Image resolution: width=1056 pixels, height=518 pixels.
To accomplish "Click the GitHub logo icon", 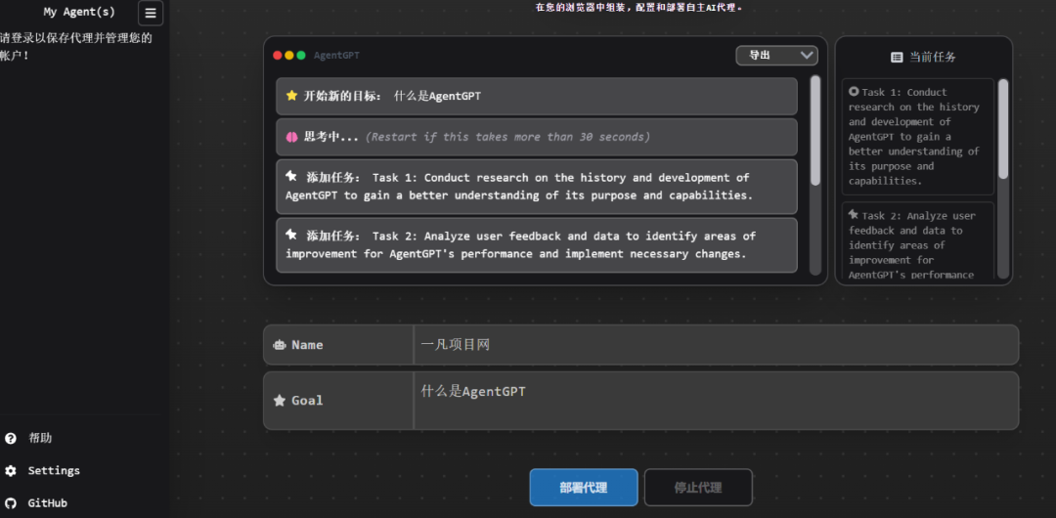I will 10,503.
